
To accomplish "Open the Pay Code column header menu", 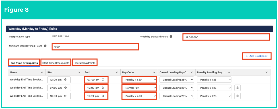I will (x=154, y=72).
